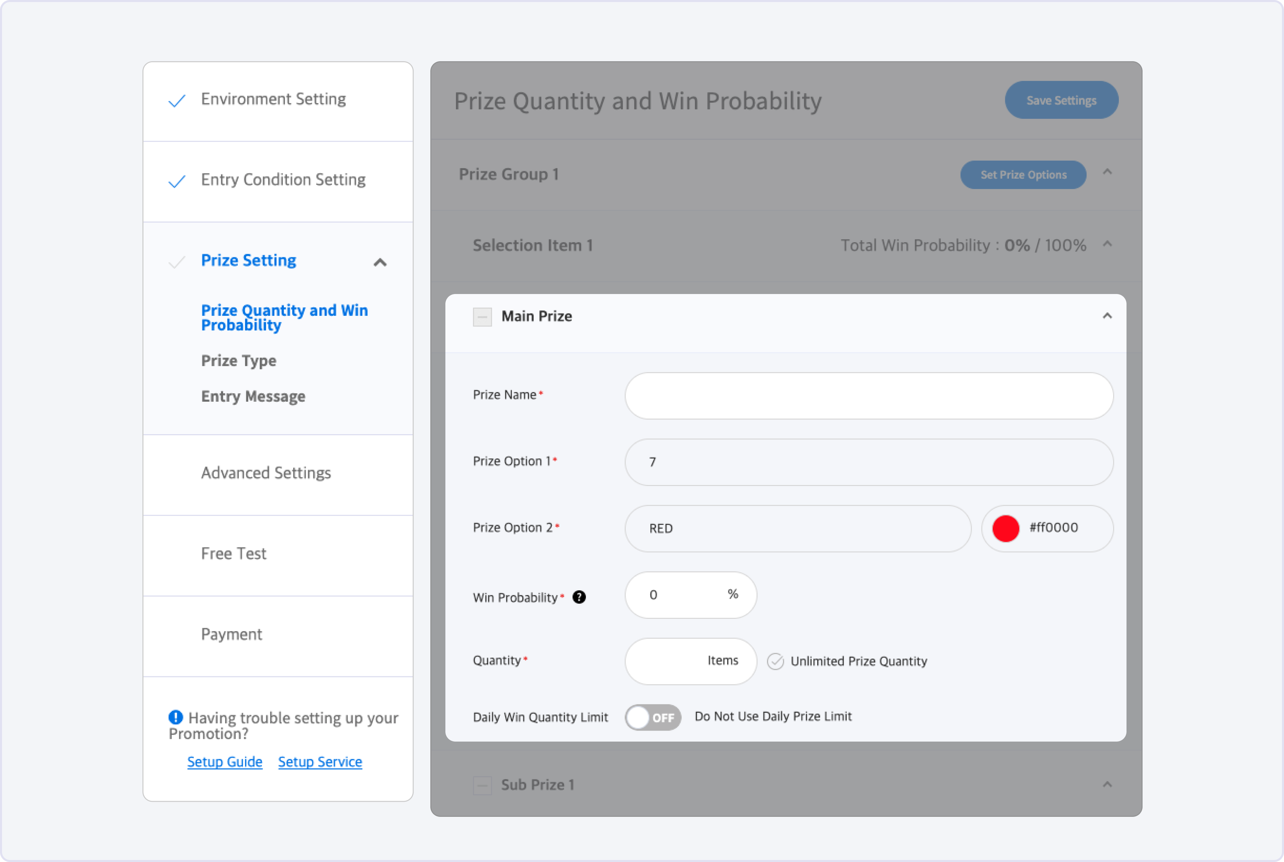Viewport: 1284px width, 862px height.
Task: Open the Setup Guide link
Action: [225, 761]
